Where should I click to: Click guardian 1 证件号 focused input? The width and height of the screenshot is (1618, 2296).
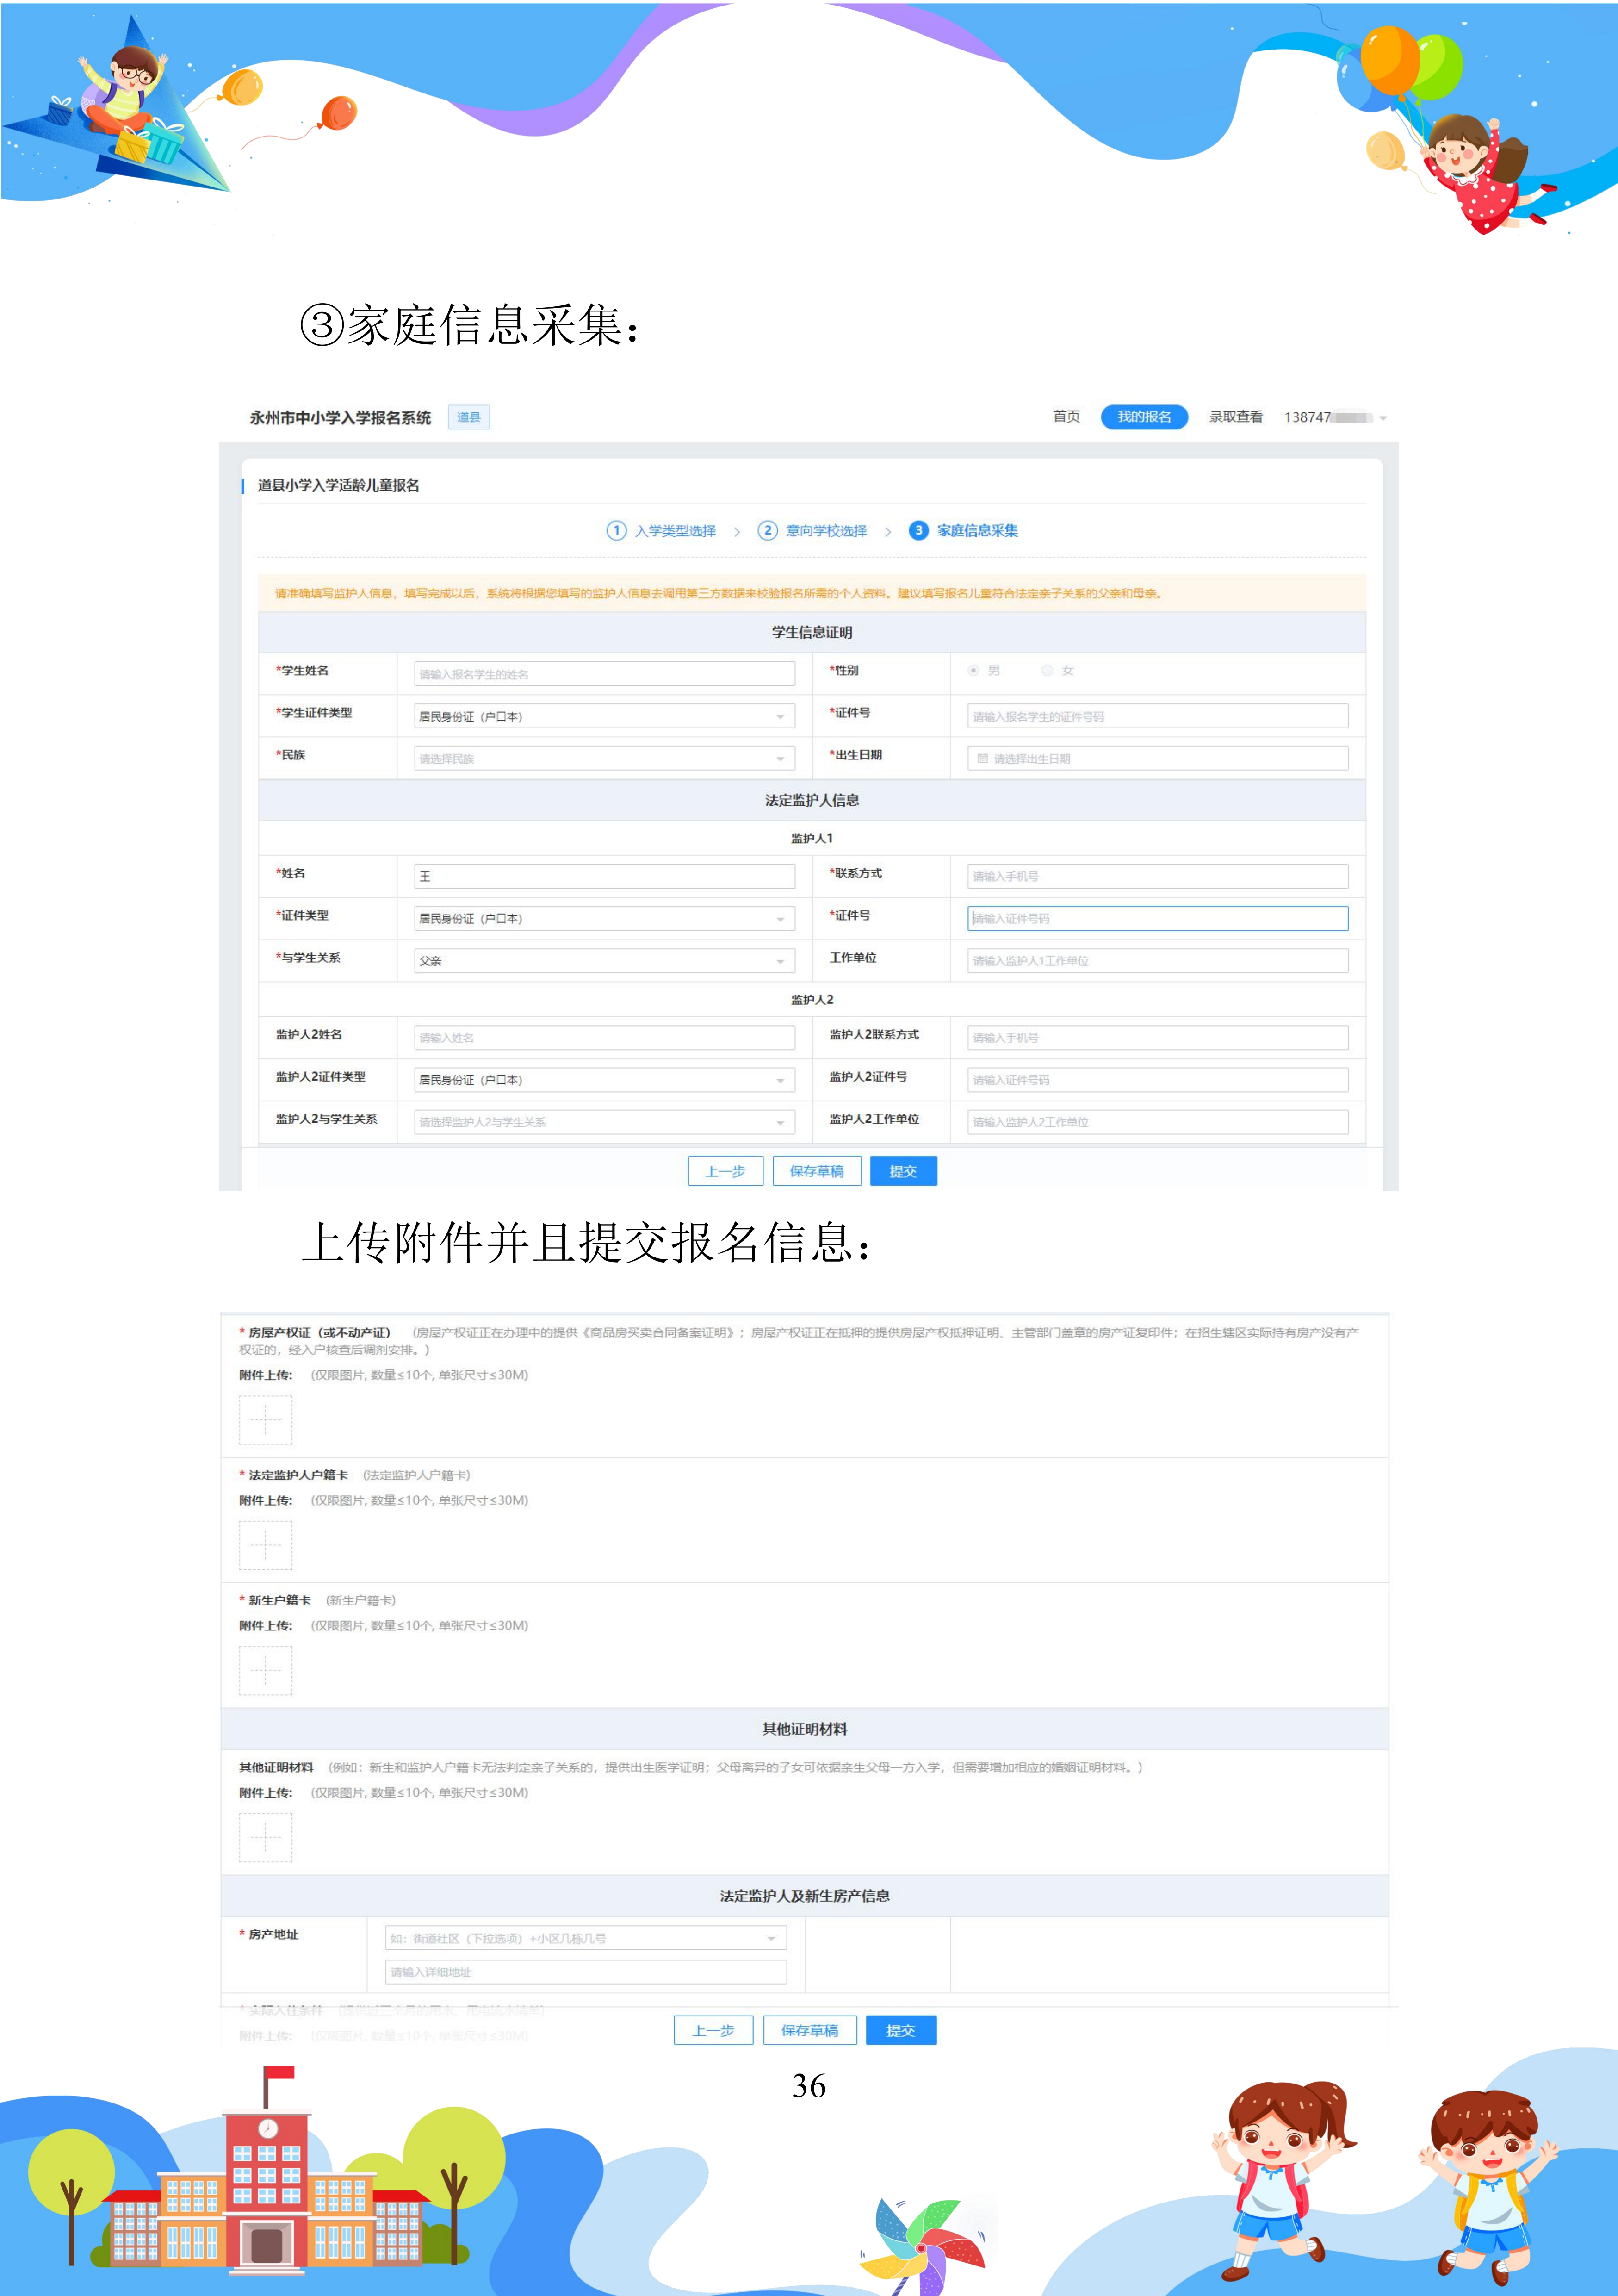[x=1157, y=918]
